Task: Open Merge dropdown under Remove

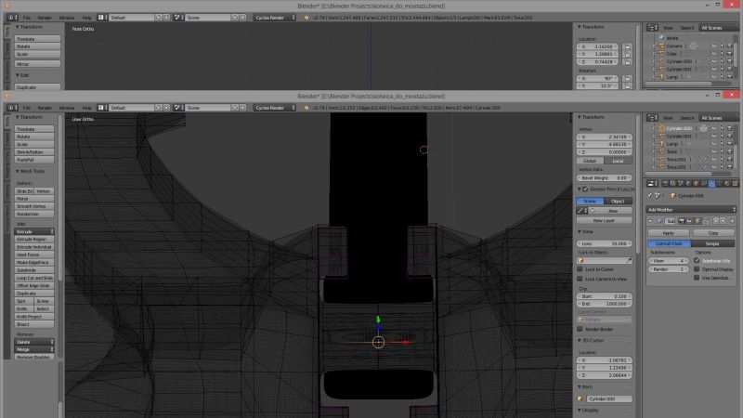Action: [34, 349]
